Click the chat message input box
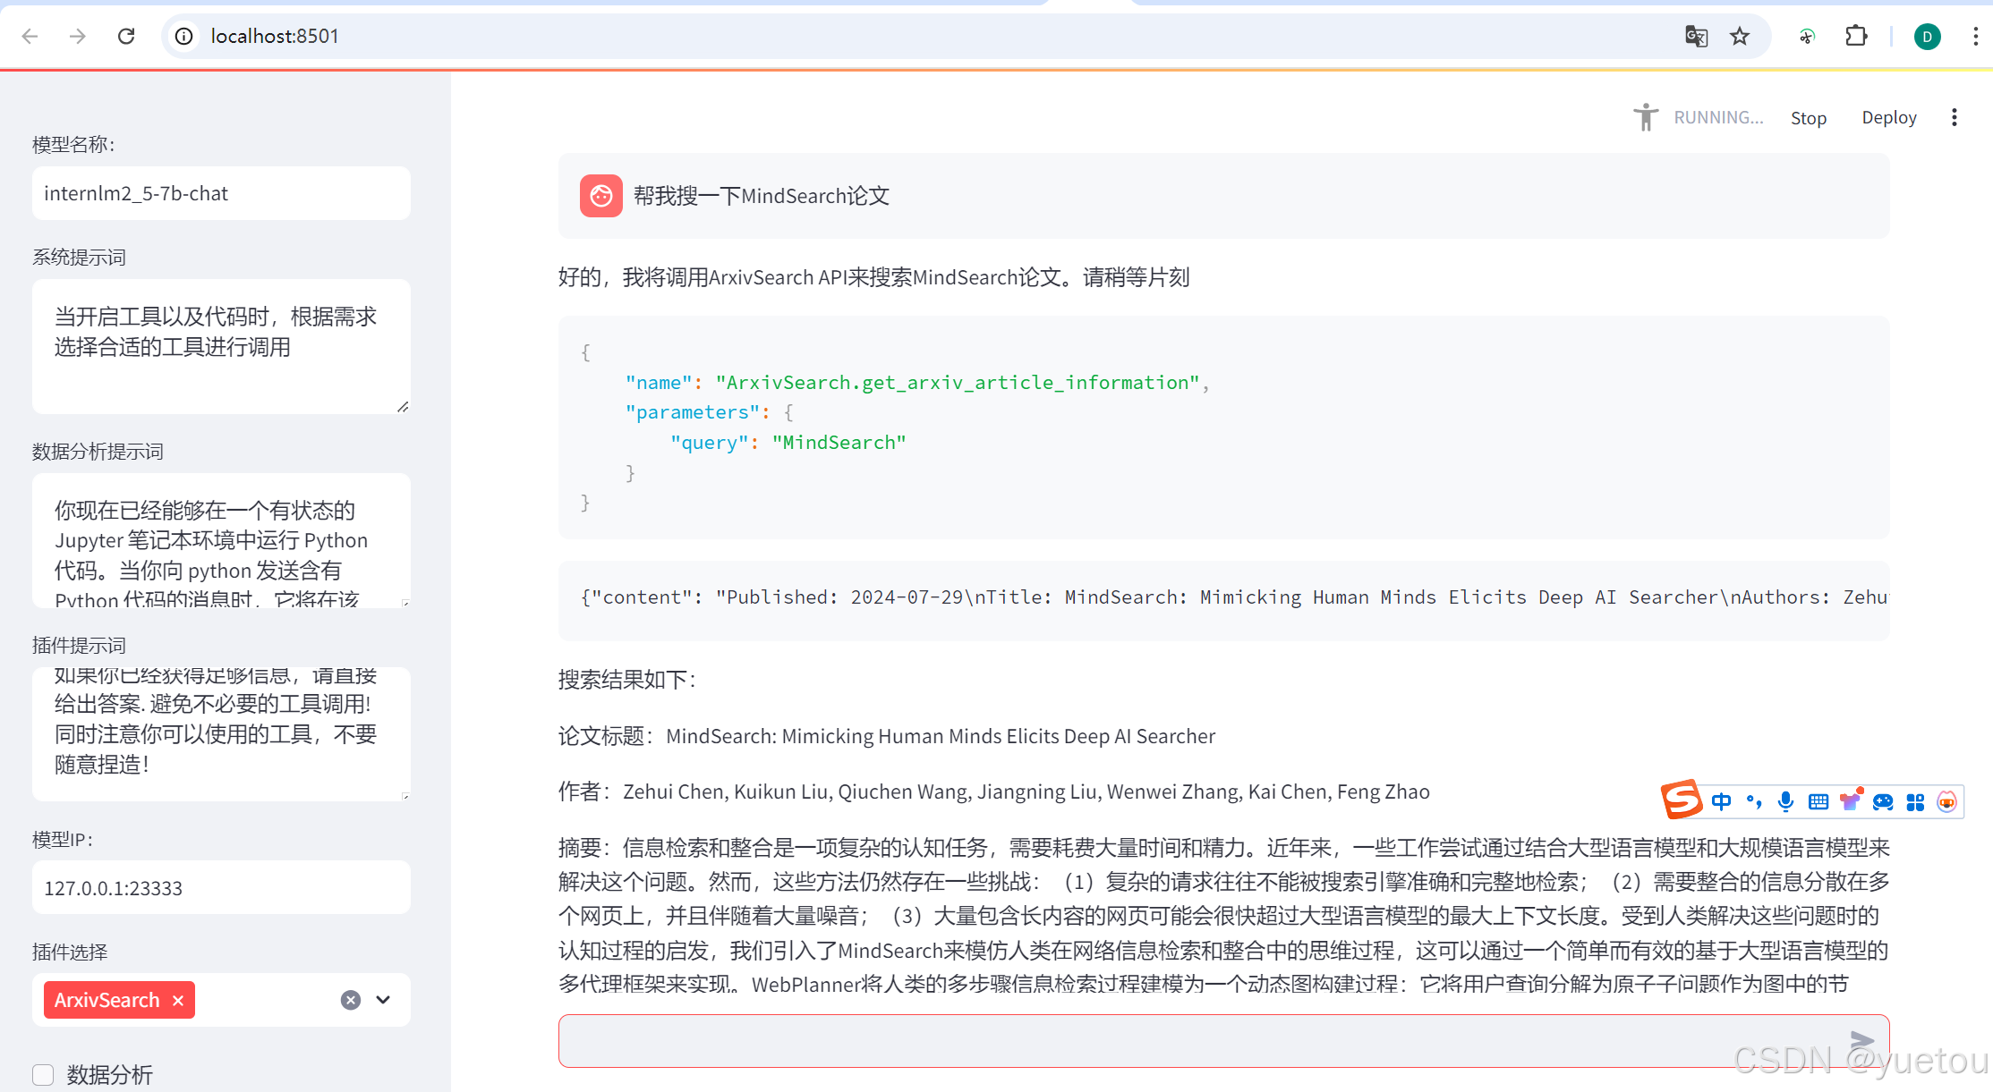The image size is (1993, 1092). click(x=1199, y=1040)
